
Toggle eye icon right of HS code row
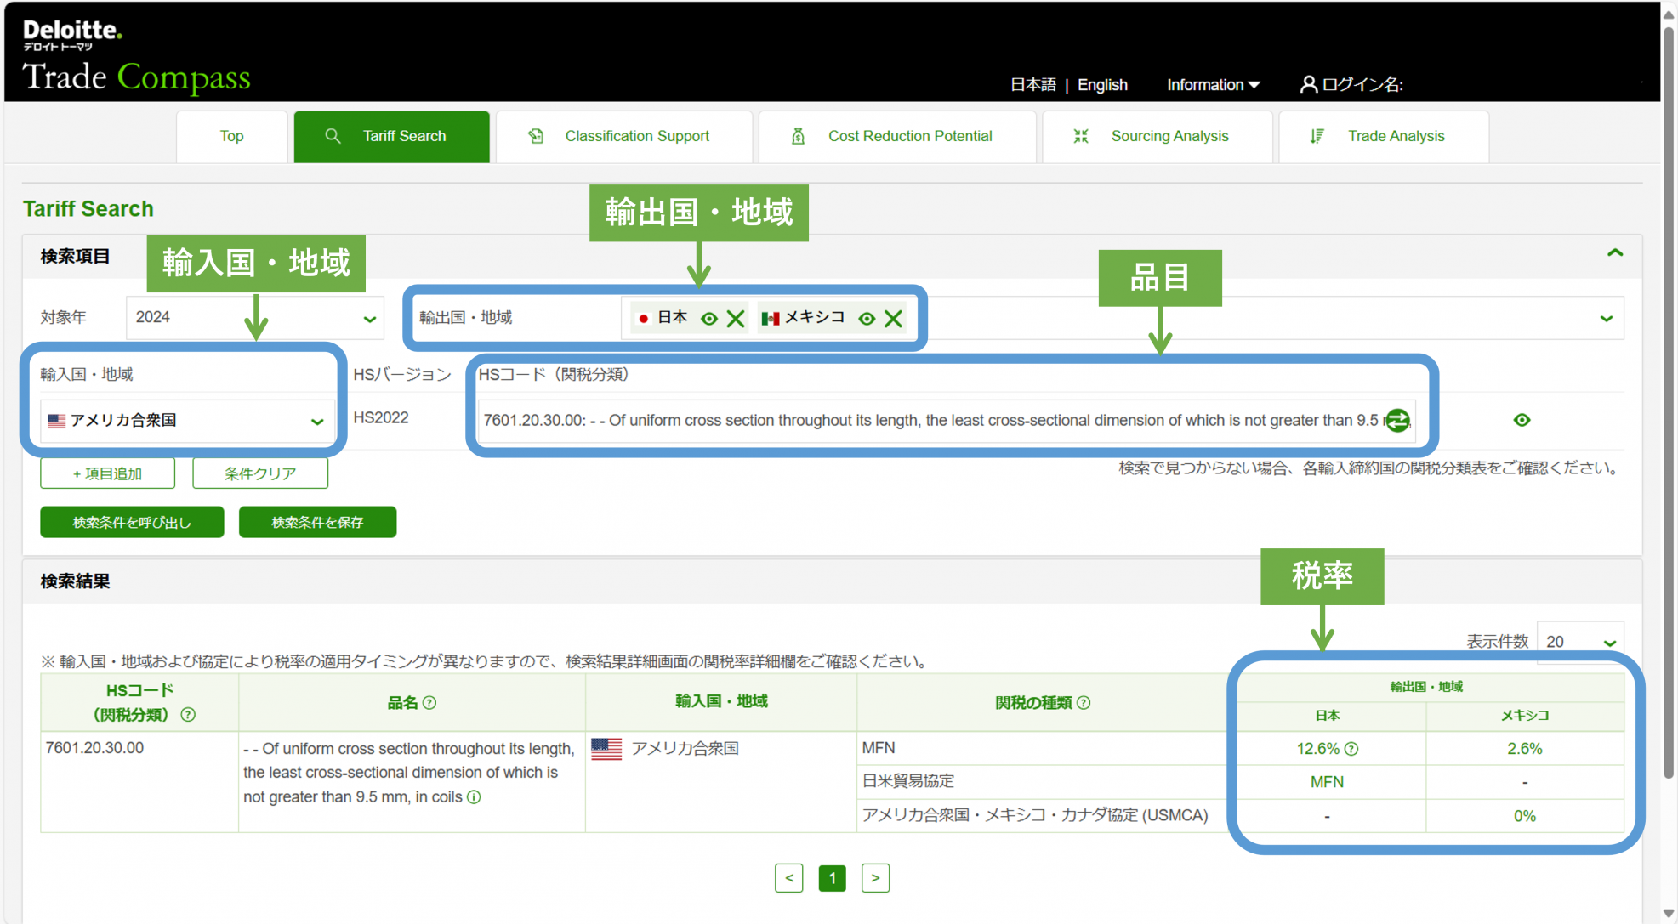coord(1522,420)
